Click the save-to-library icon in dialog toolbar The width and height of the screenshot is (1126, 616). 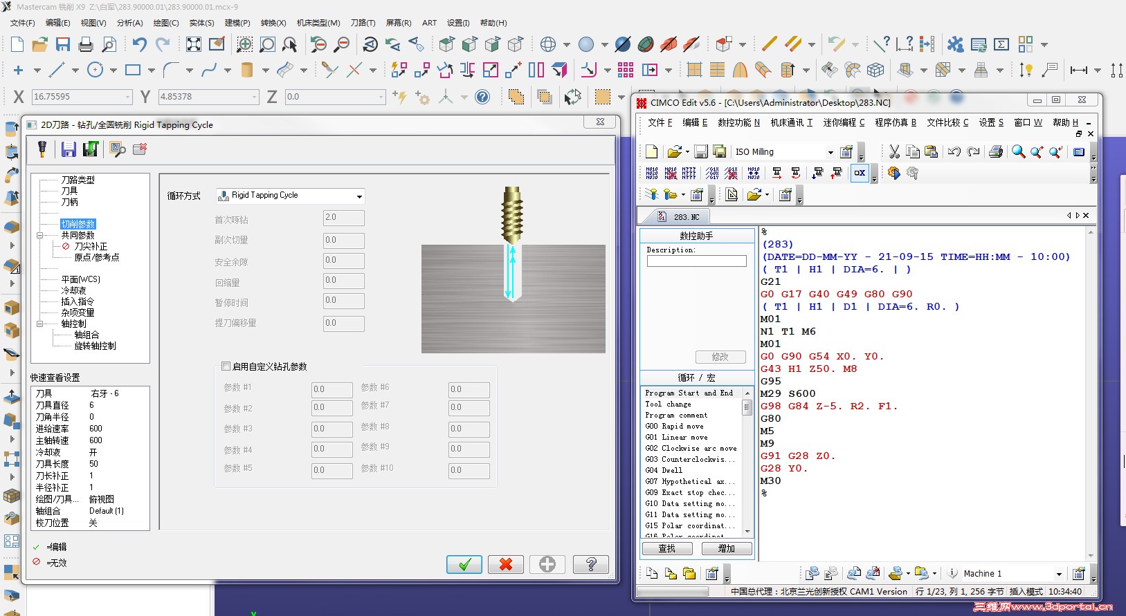point(91,149)
